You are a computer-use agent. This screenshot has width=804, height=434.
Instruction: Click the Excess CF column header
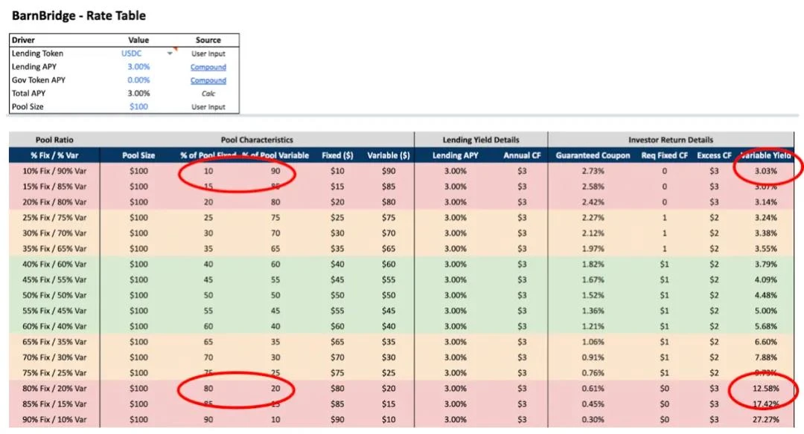tap(714, 155)
